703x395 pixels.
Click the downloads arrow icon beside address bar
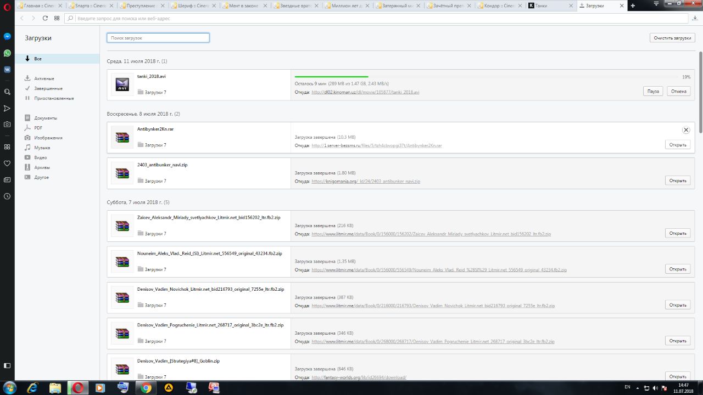point(695,18)
